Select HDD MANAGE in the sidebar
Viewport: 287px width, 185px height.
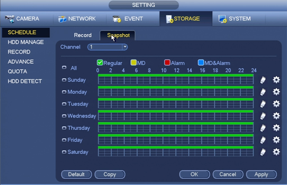coord(26,42)
